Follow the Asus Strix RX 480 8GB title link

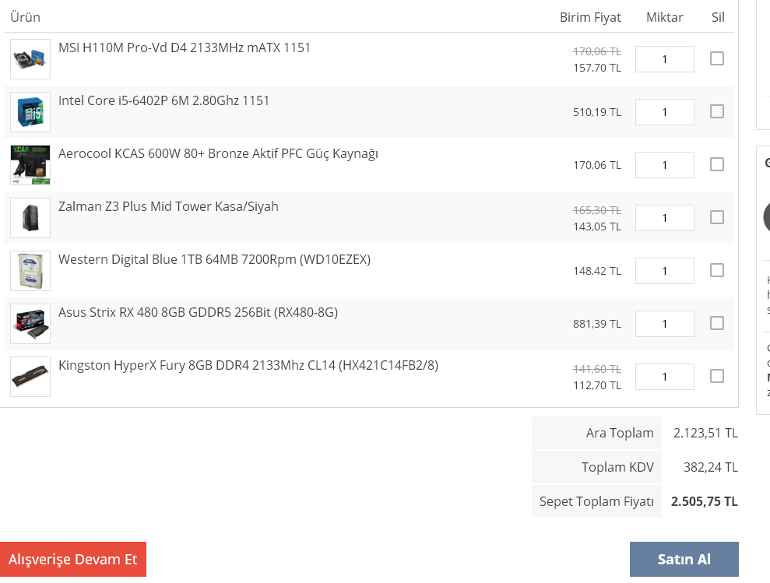198,313
